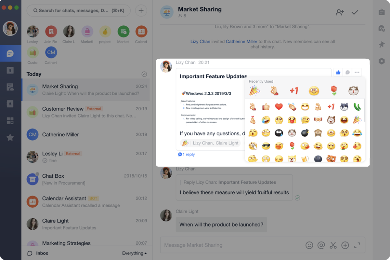This screenshot has width=390, height=260.
Task: Open the more options ellipsis on the message
Action: coord(357,72)
